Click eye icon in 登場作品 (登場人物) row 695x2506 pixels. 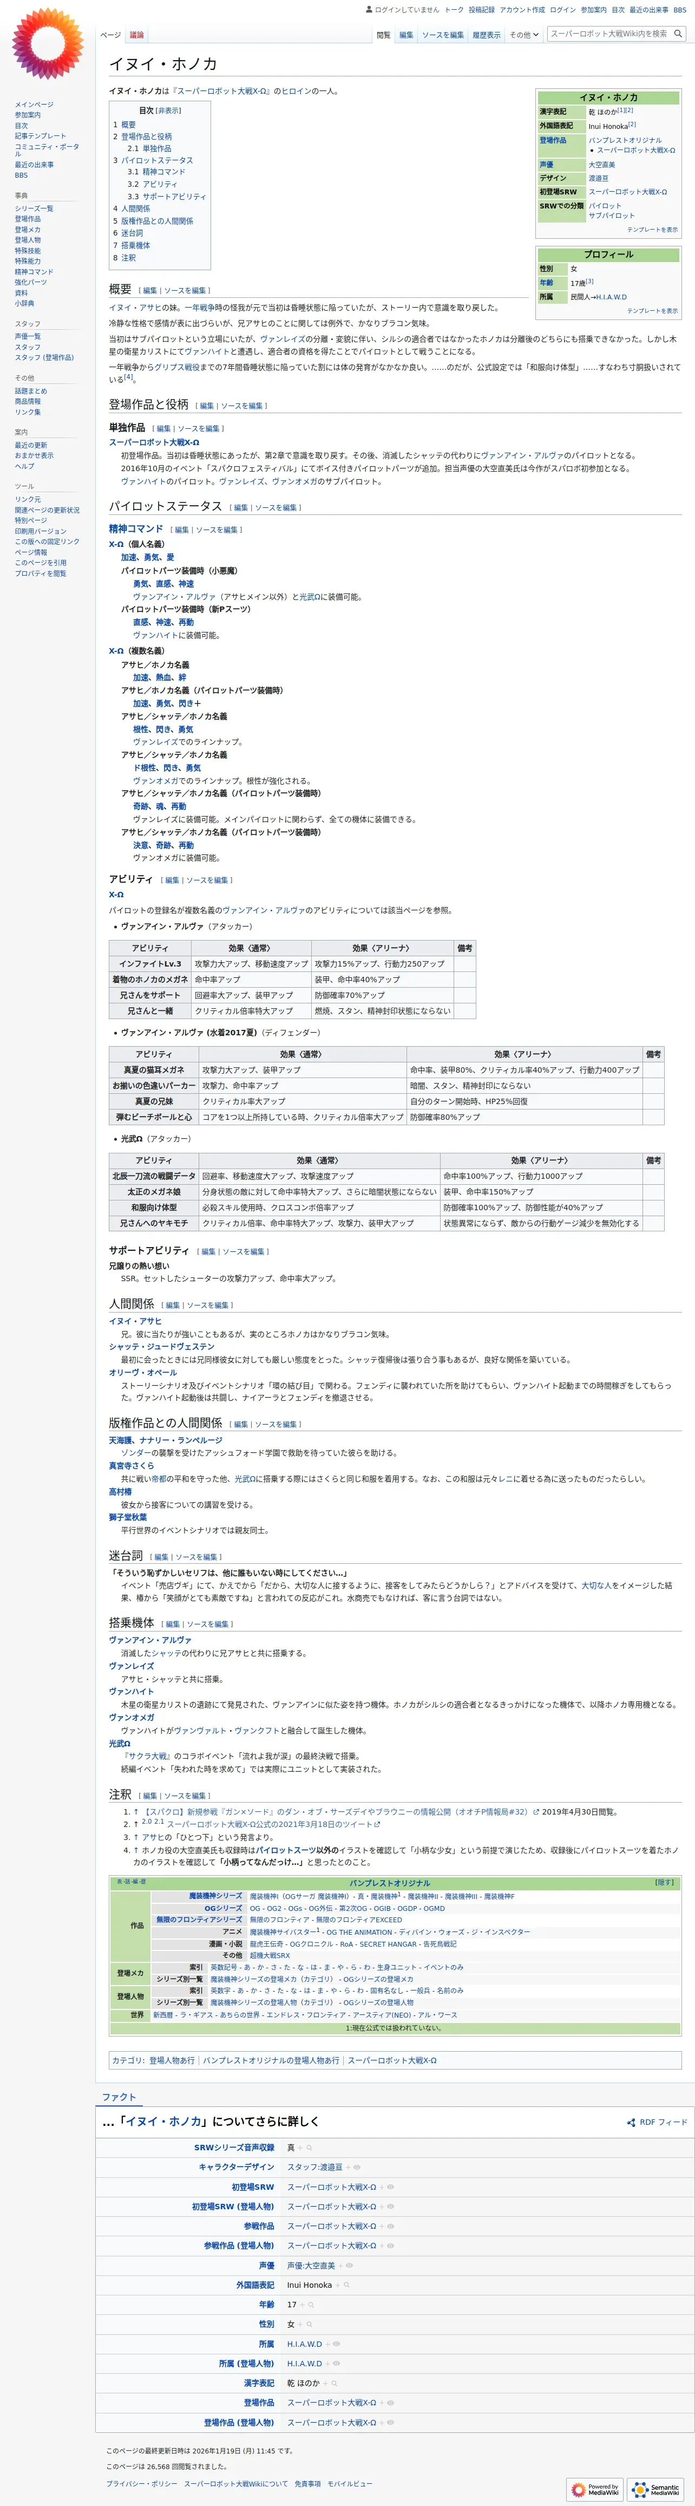tap(390, 2423)
